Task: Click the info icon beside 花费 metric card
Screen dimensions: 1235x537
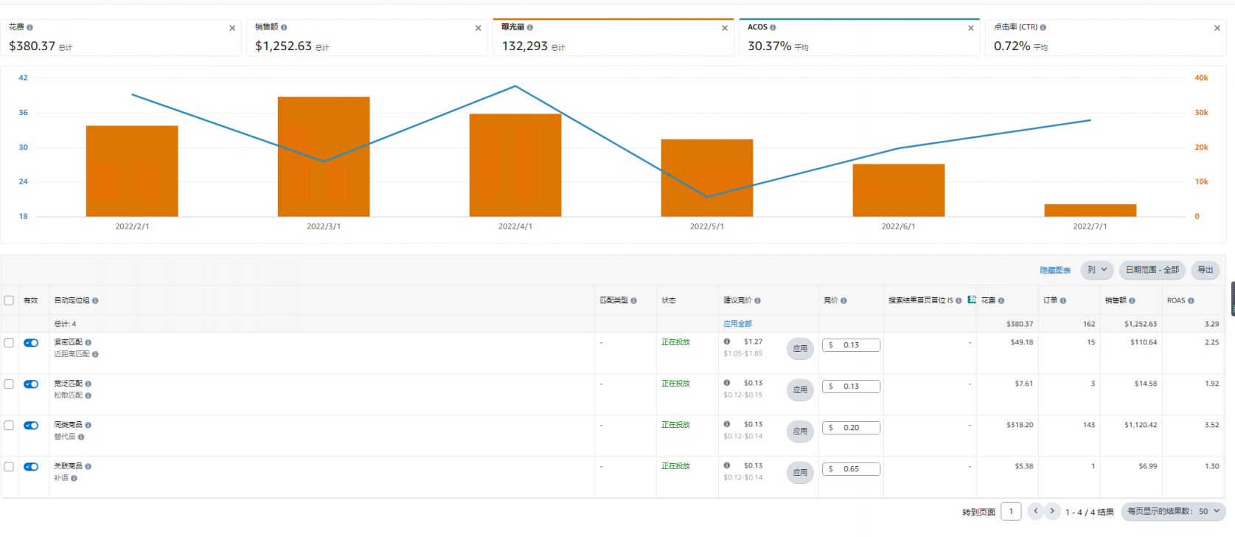Action: 29,27
